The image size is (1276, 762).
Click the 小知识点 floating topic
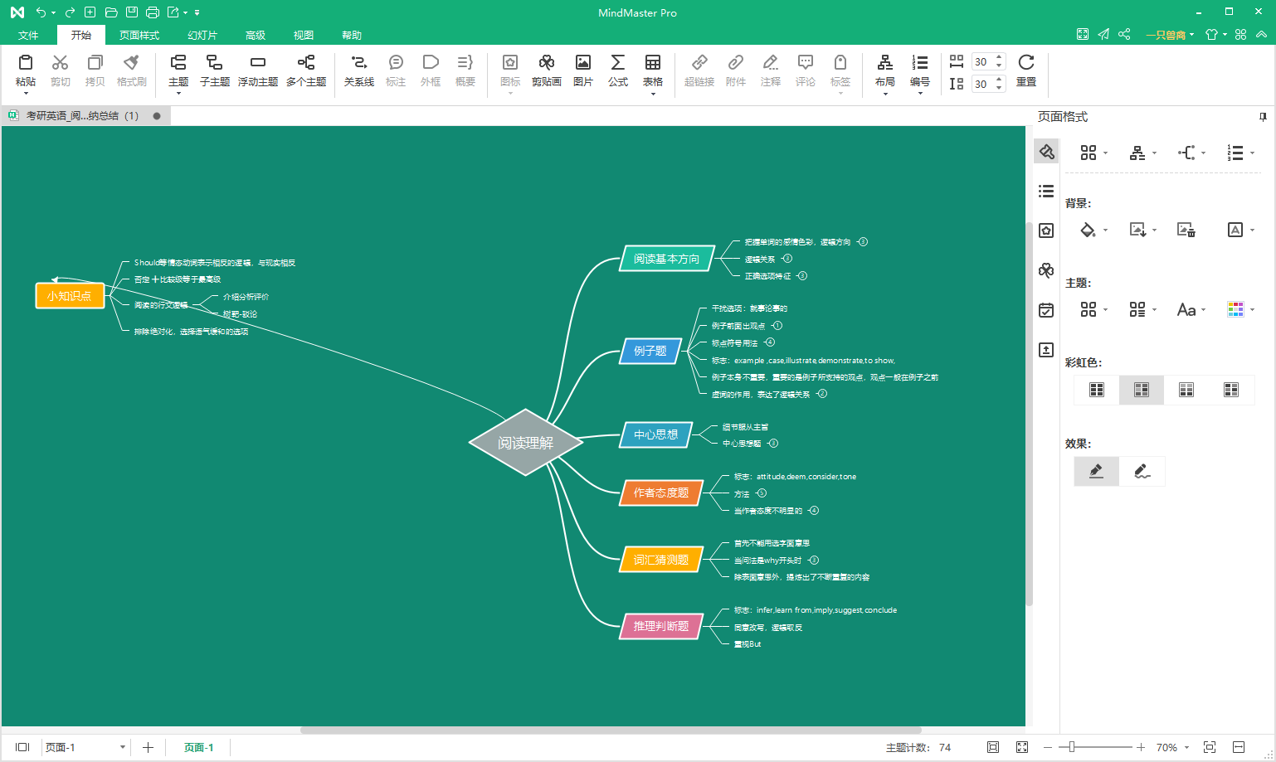tap(70, 296)
